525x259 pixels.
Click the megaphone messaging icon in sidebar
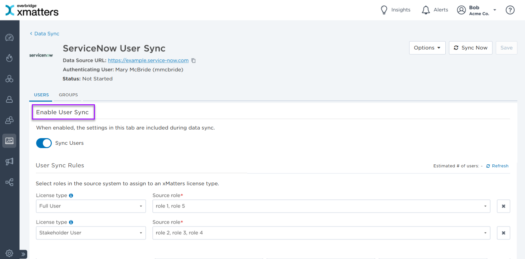point(9,161)
